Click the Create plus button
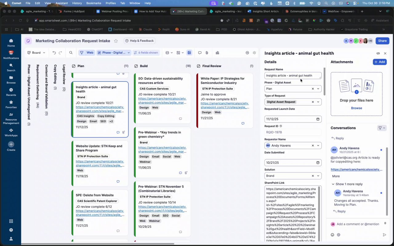This screenshot has height=246, width=394. point(11,144)
